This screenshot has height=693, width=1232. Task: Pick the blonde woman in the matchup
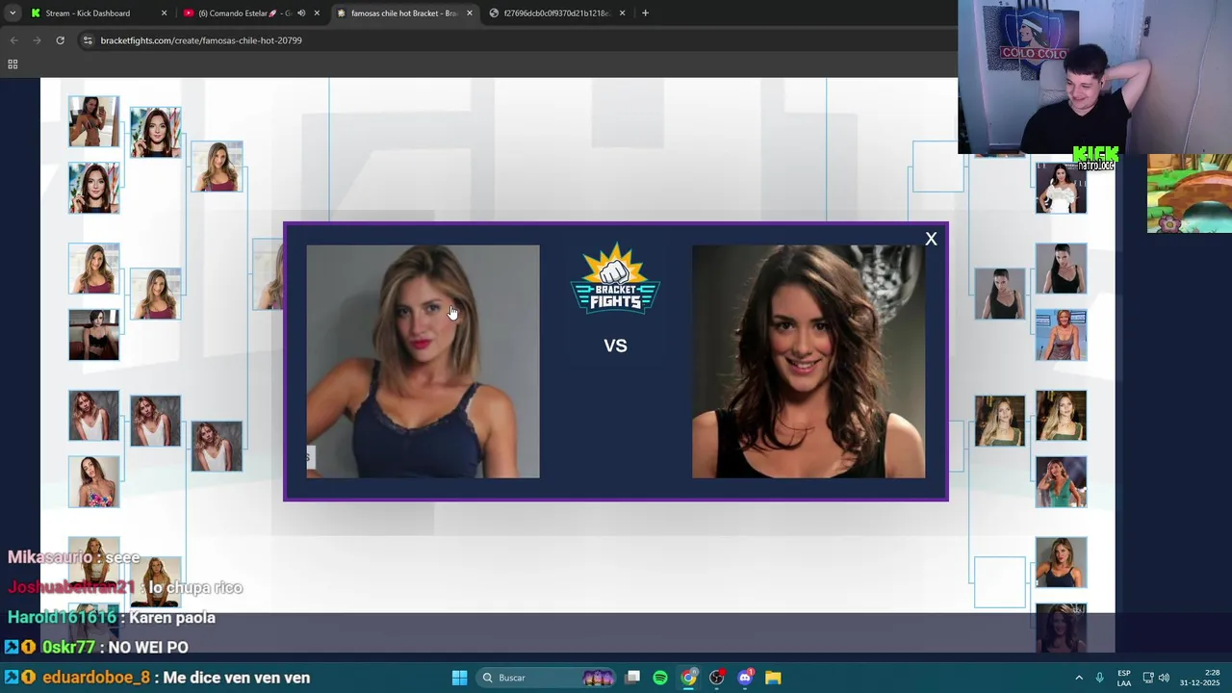[x=423, y=361]
